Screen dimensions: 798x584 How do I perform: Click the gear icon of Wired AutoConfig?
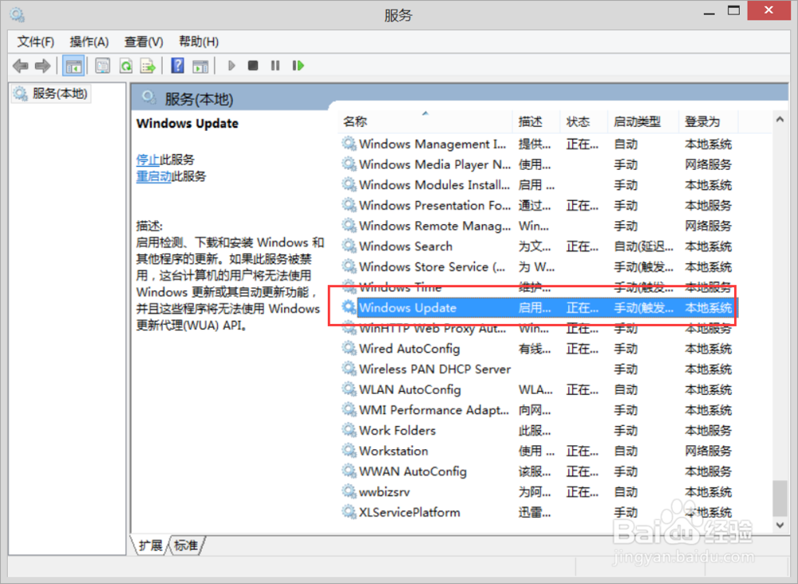point(350,349)
